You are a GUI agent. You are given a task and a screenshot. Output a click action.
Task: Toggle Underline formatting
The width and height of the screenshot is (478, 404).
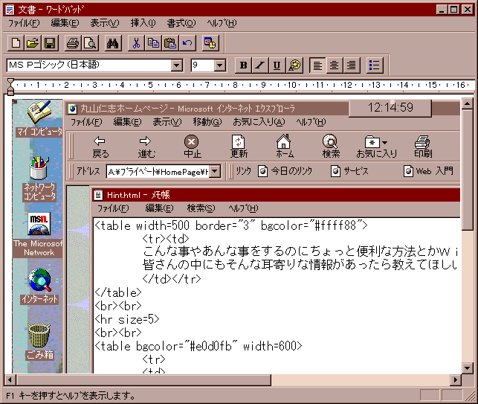click(x=277, y=65)
